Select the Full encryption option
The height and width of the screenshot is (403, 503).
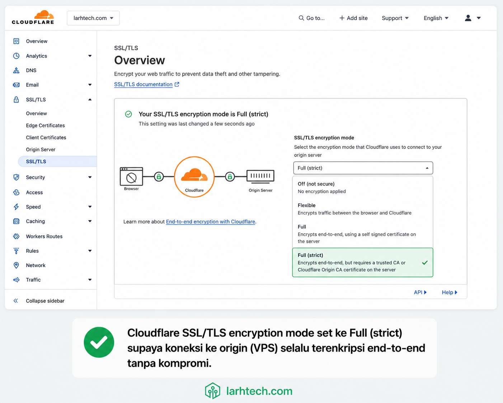(363, 234)
